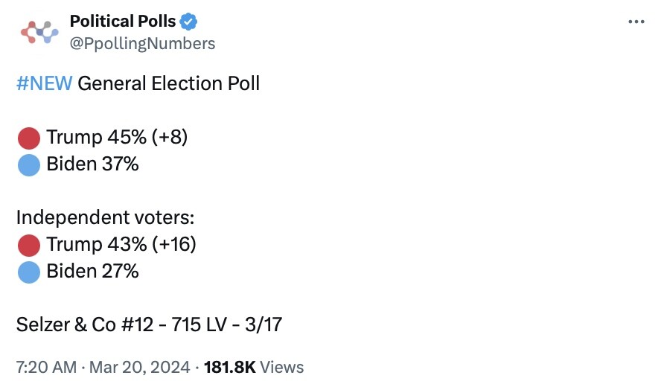Click the Biden 27% result text

point(92,271)
